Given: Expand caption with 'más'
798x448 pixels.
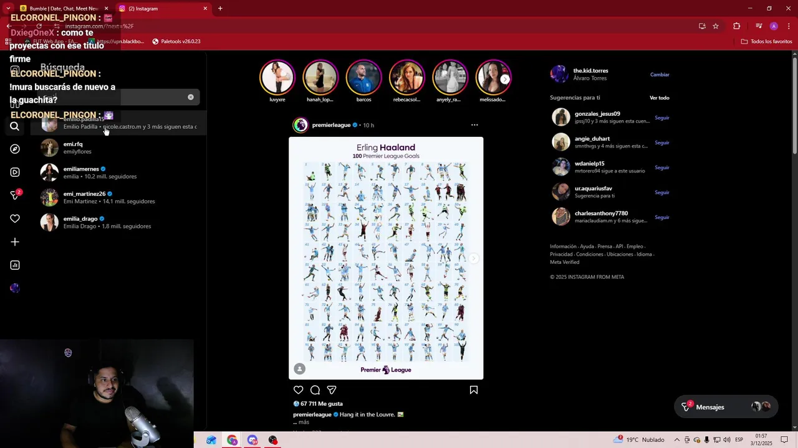Looking at the screenshot, I should (304, 422).
